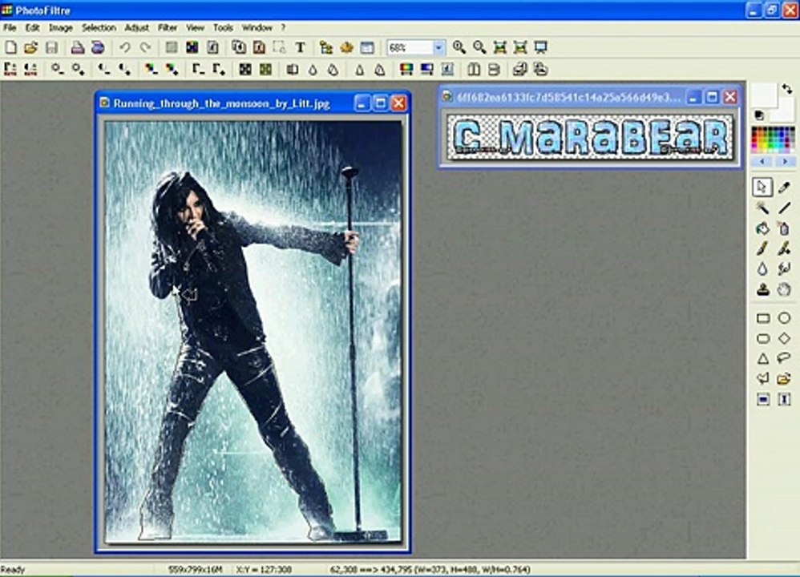Undo the last action
This screenshot has height=577, width=800.
click(x=124, y=47)
